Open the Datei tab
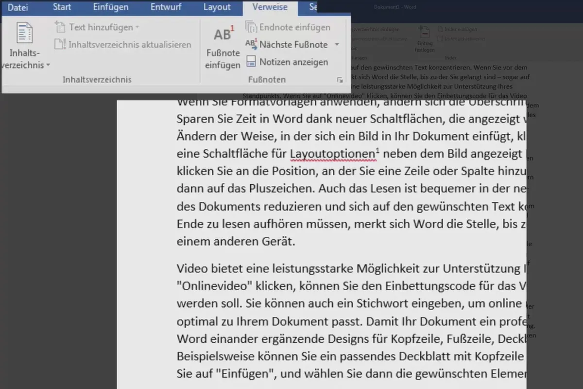 18,7
